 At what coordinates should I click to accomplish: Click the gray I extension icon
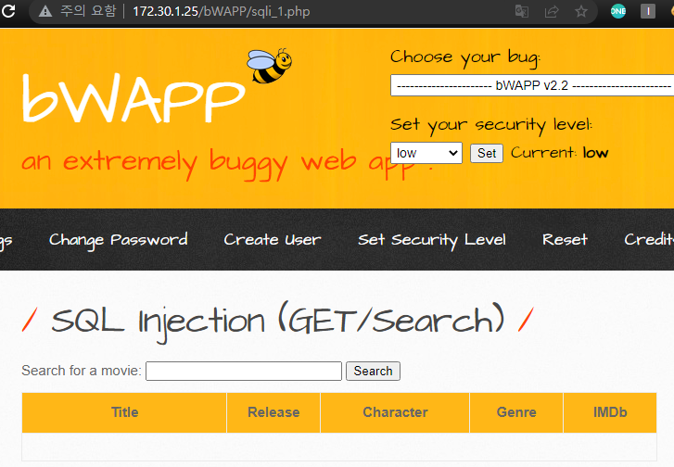pyautogui.click(x=648, y=11)
